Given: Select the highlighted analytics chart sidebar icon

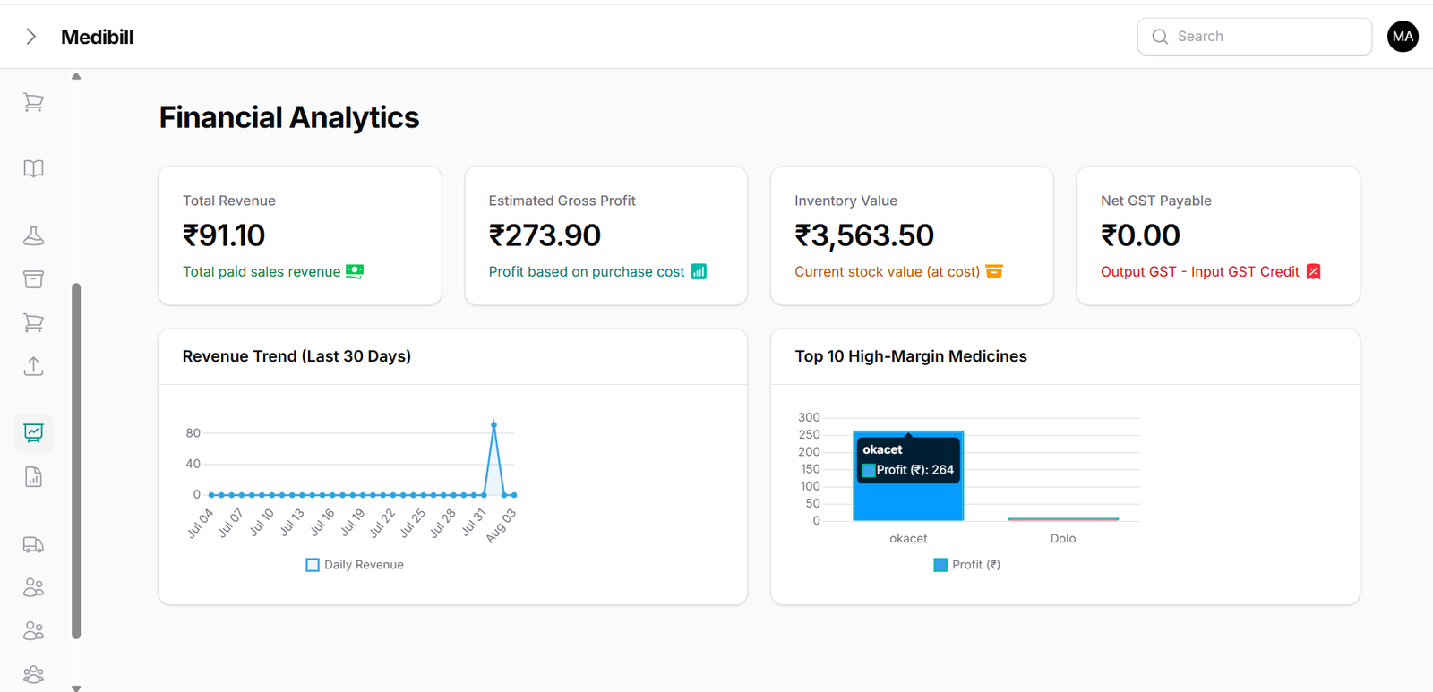Looking at the screenshot, I should tap(33, 433).
